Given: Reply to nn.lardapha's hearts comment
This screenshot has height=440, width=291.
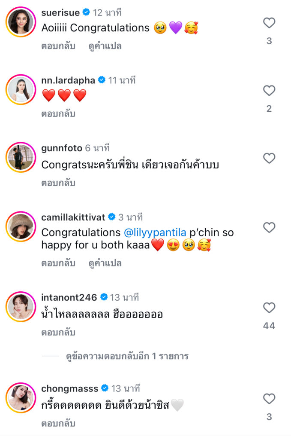Looking at the screenshot, I should point(58,114).
